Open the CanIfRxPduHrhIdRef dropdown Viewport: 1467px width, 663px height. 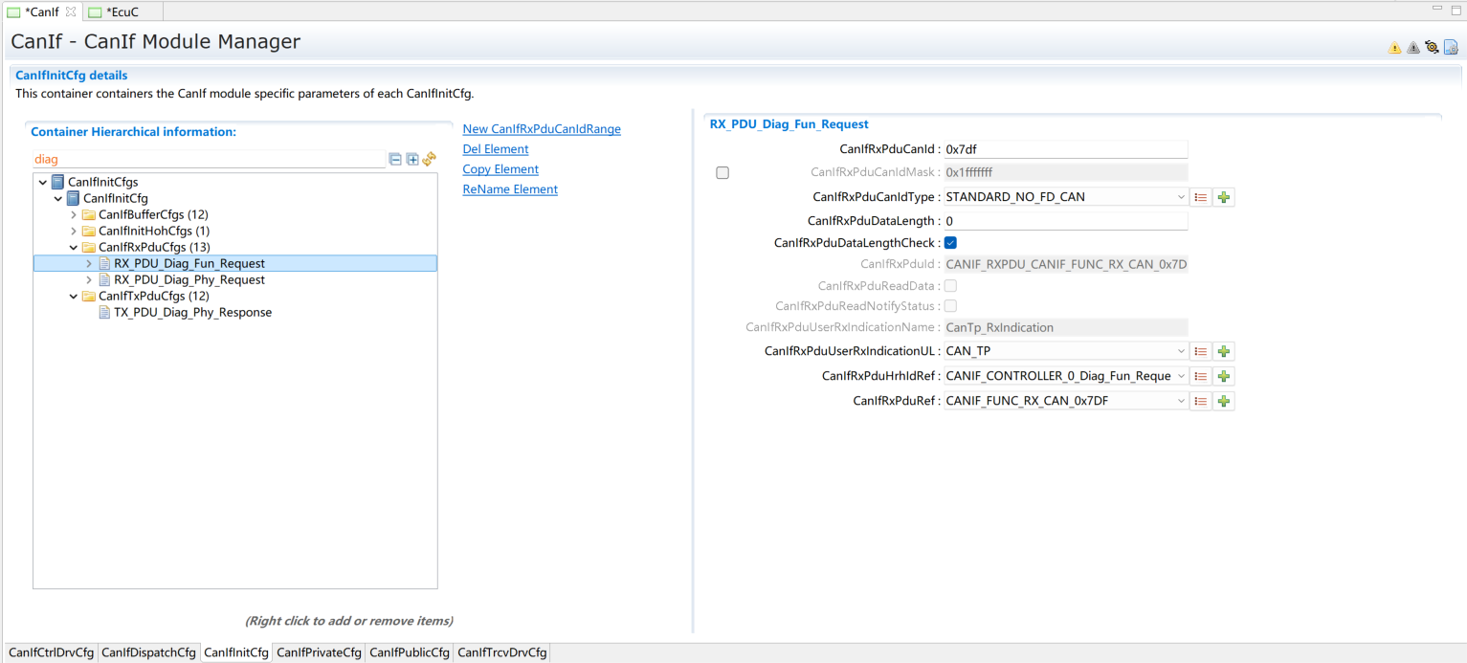click(1181, 377)
